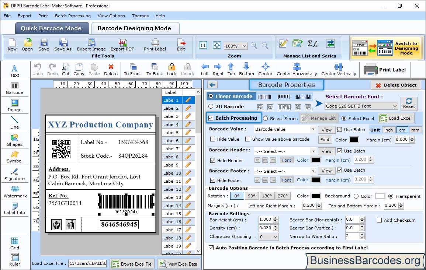Click the Barcode Value color swatch

pos(354,140)
